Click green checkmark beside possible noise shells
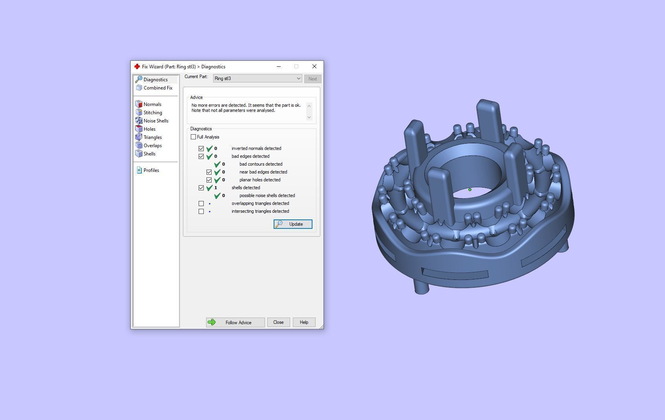This screenshot has height=420, width=665. pos(217,195)
